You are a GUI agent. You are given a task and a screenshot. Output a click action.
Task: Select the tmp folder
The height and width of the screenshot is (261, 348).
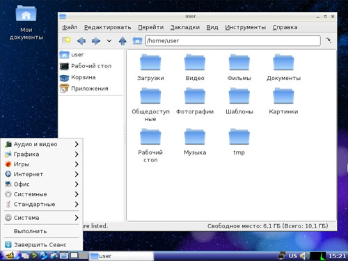pyautogui.click(x=239, y=142)
